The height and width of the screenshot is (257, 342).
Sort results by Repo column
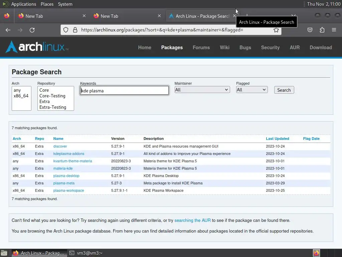pos(39,139)
